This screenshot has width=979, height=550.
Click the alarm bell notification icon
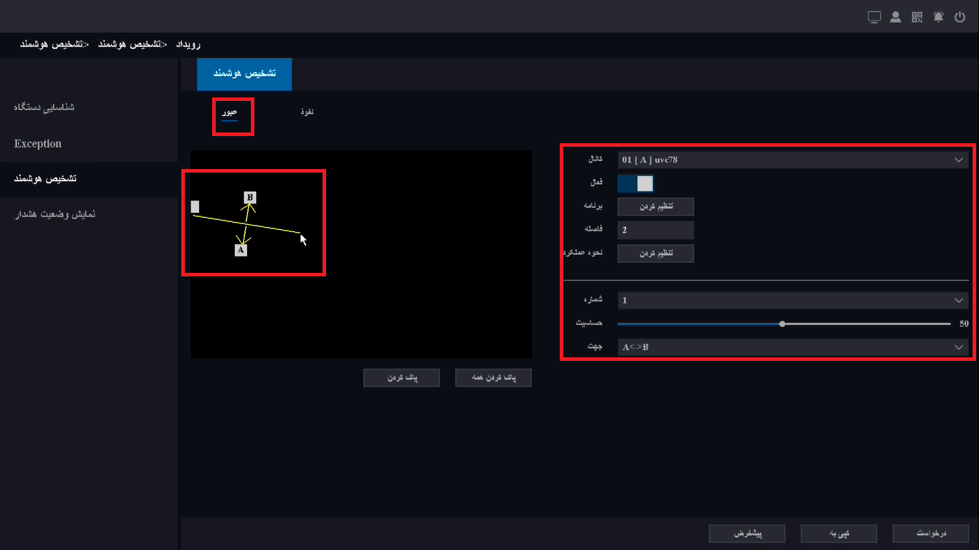[x=938, y=17]
